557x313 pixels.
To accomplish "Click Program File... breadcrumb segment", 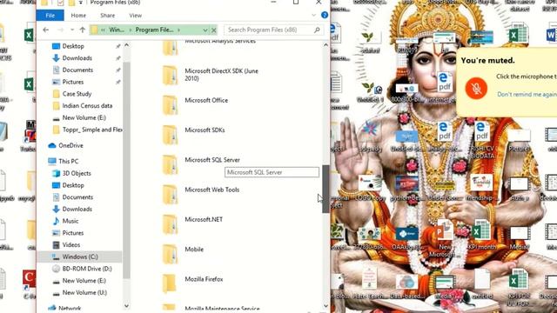I will [x=154, y=30].
